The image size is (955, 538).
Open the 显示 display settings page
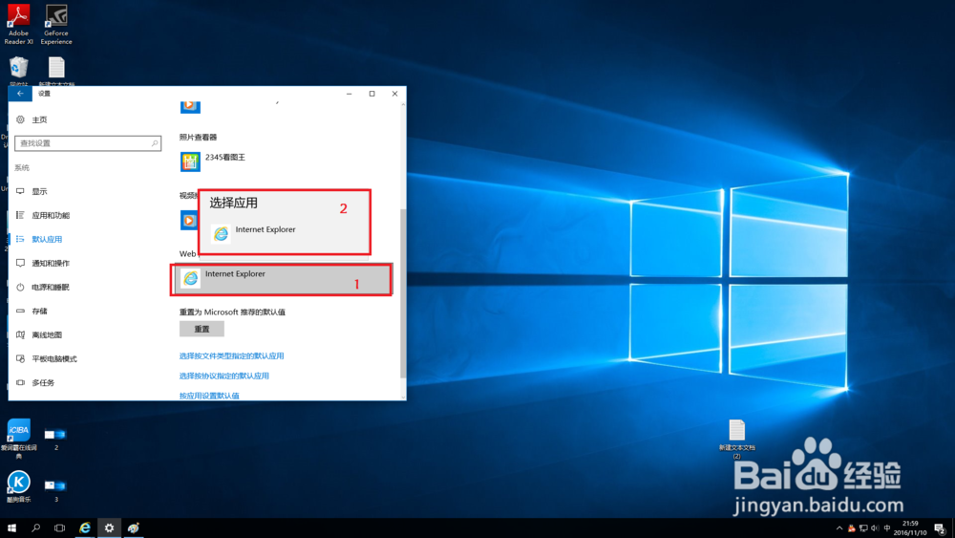[32, 191]
